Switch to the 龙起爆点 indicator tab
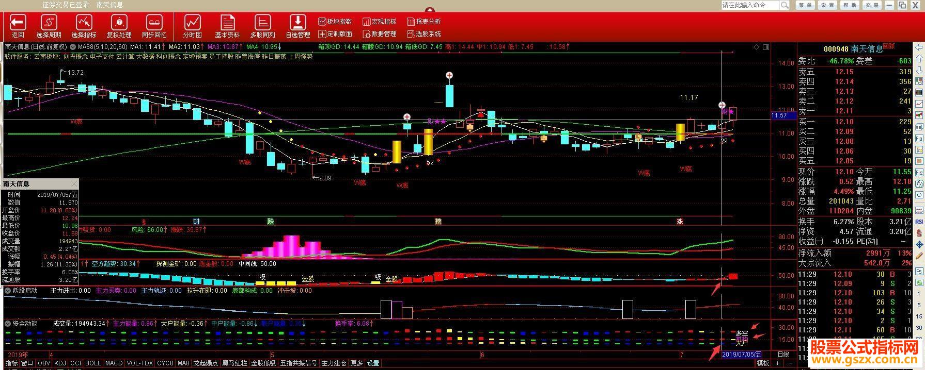The height and width of the screenshot is (370, 925). pos(206,363)
